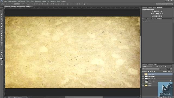
Task: Select the Brush tool
Action: [x=2, y=26]
